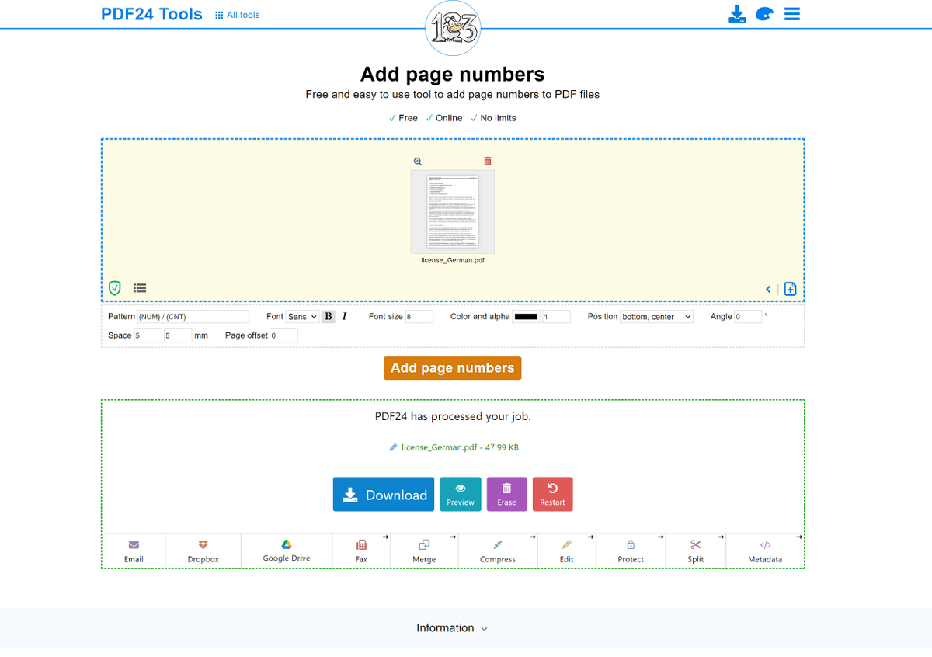The image size is (932, 657).
Task: Click the 123 page numbers logo
Action: (453, 28)
